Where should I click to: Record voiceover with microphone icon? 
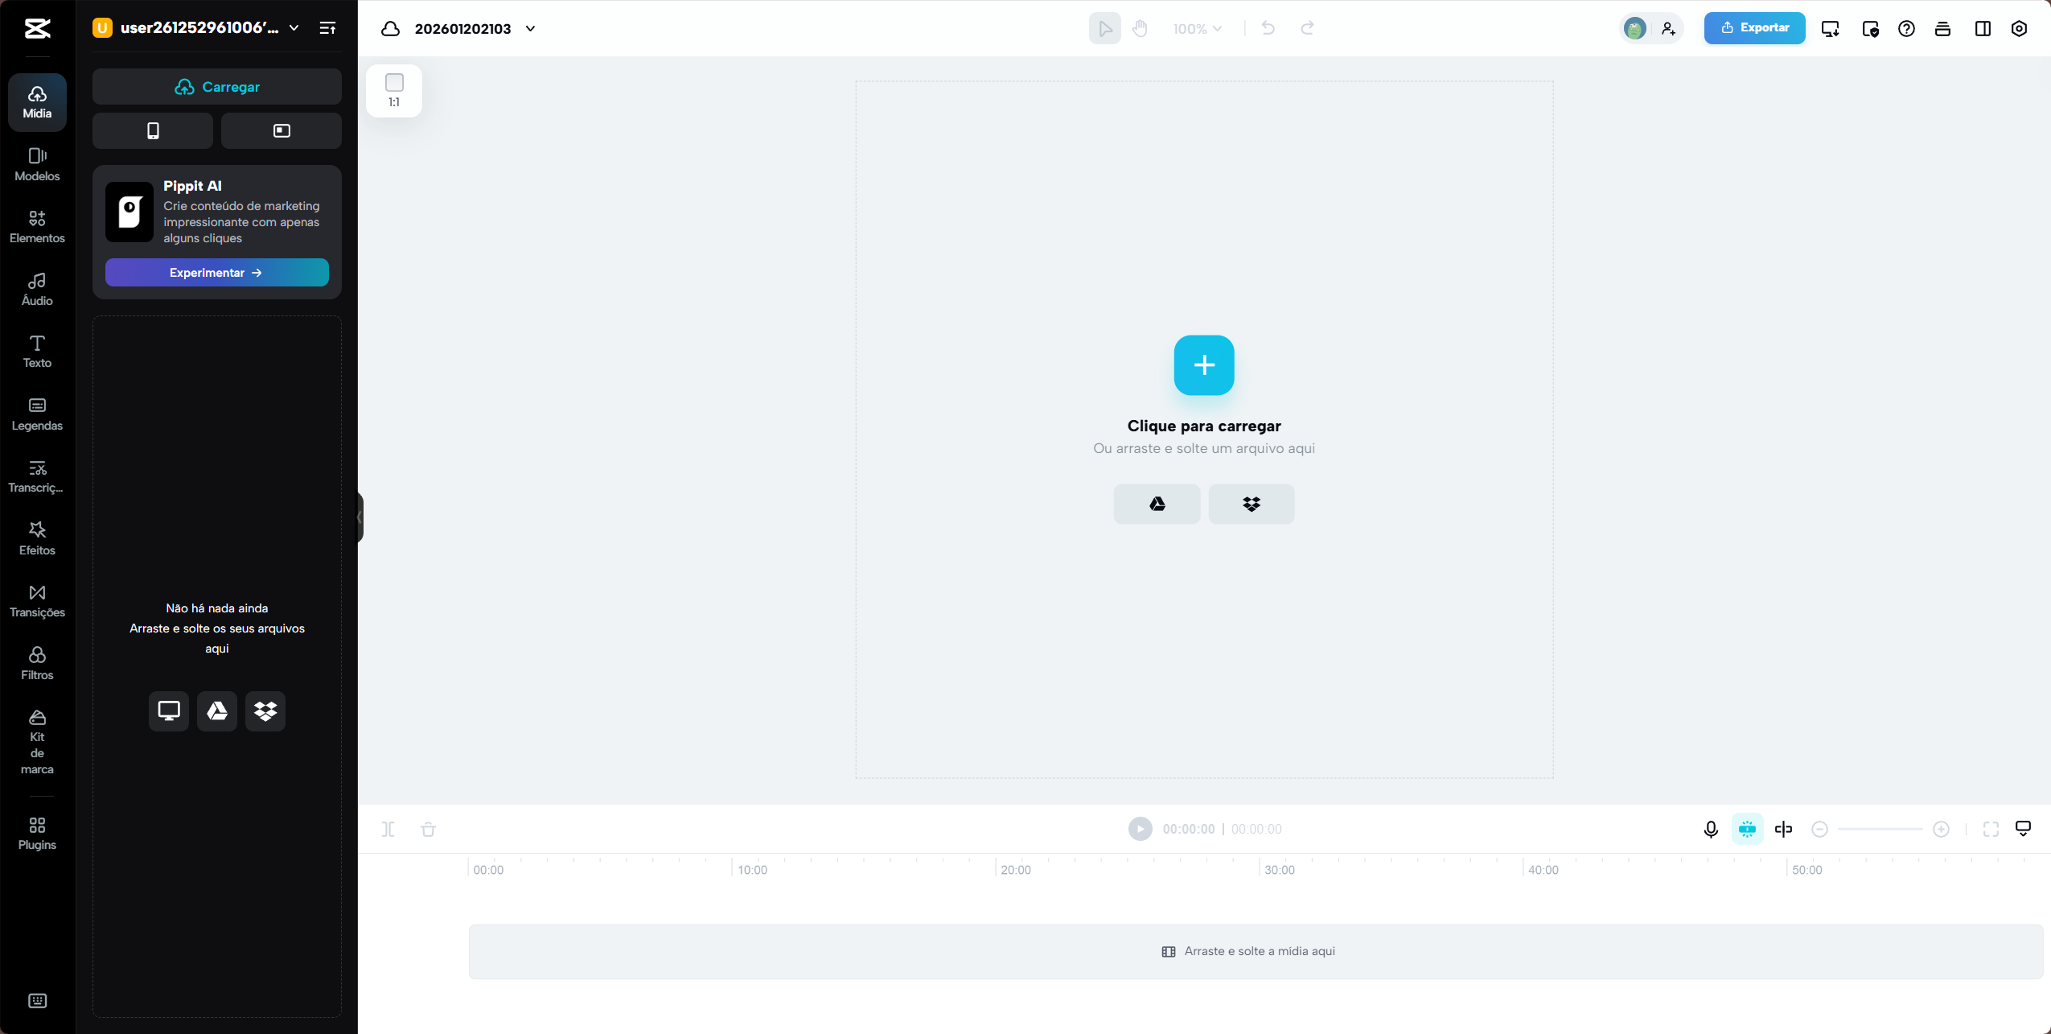(1711, 829)
